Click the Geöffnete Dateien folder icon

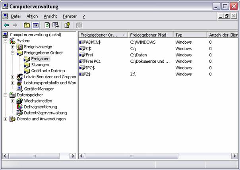coord(27,71)
